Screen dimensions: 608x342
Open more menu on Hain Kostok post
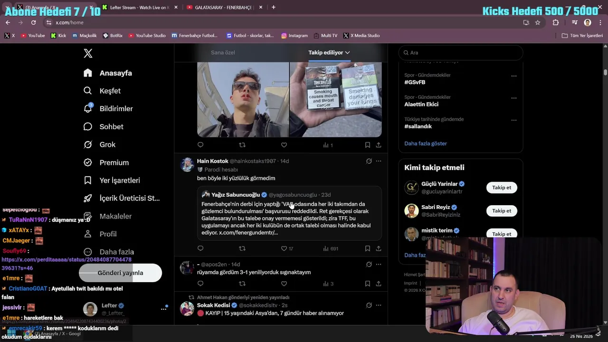[x=379, y=161]
